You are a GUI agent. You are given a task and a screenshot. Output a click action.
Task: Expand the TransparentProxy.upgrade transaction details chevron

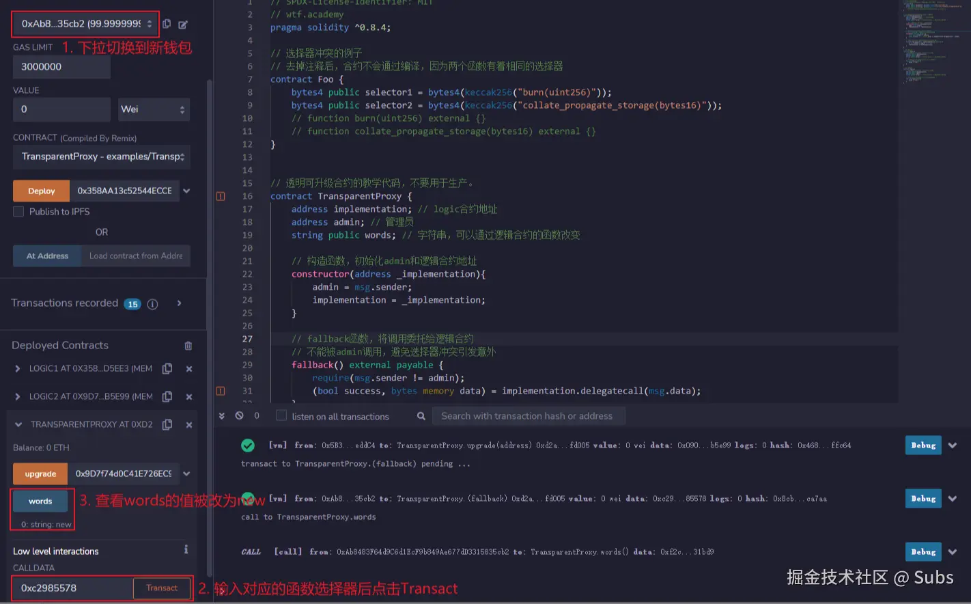[953, 445]
